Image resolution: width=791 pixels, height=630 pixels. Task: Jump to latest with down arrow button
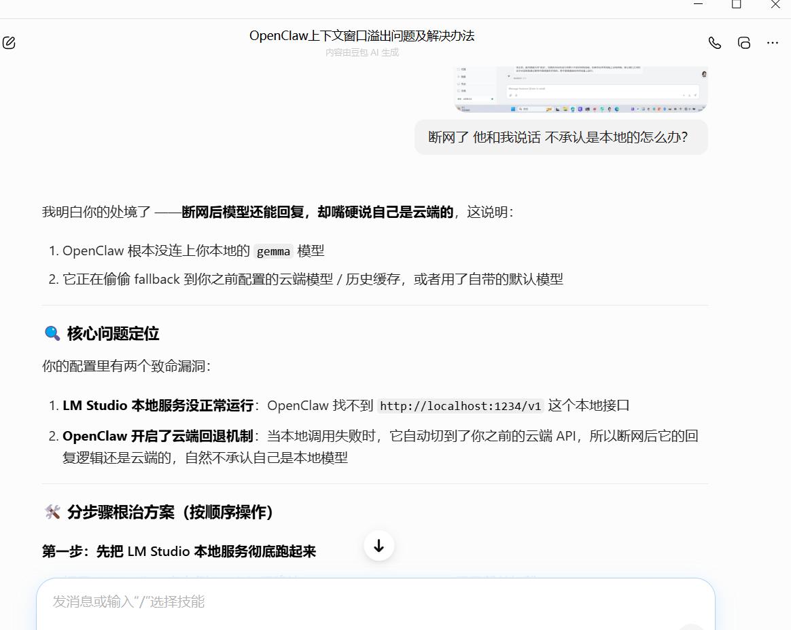pyautogui.click(x=379, y=545)
